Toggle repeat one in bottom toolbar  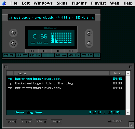click(84, 55)
